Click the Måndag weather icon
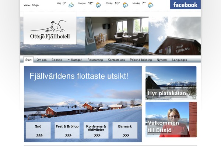Image resolution: width=221 pixels, height=147 pixels. click(151, 5)
